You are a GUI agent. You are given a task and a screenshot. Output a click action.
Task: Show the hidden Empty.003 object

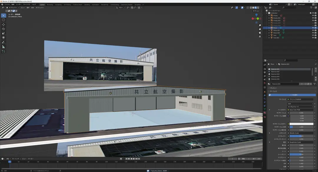pos(313,23)
